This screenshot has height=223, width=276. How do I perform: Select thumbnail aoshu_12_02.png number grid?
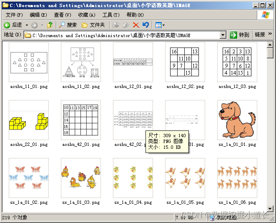click(185, 62)
